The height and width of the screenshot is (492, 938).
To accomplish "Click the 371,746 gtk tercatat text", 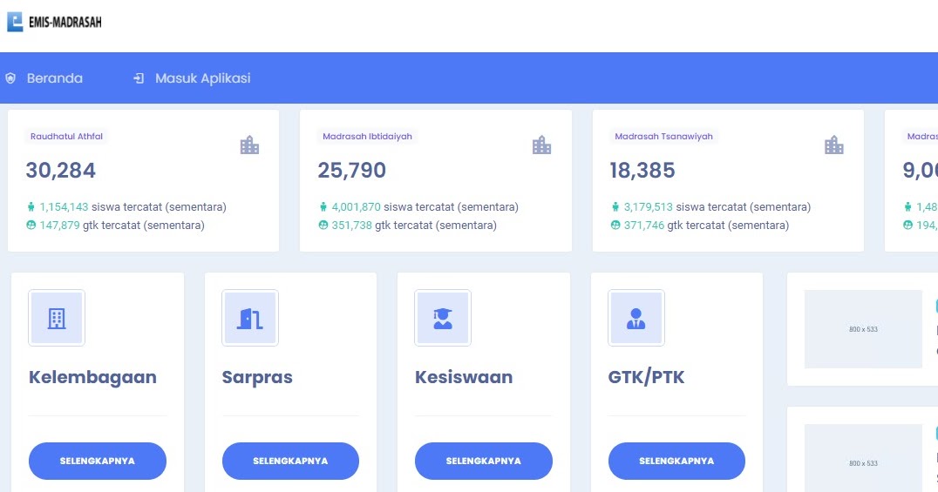I will click(x=706, y=226).
